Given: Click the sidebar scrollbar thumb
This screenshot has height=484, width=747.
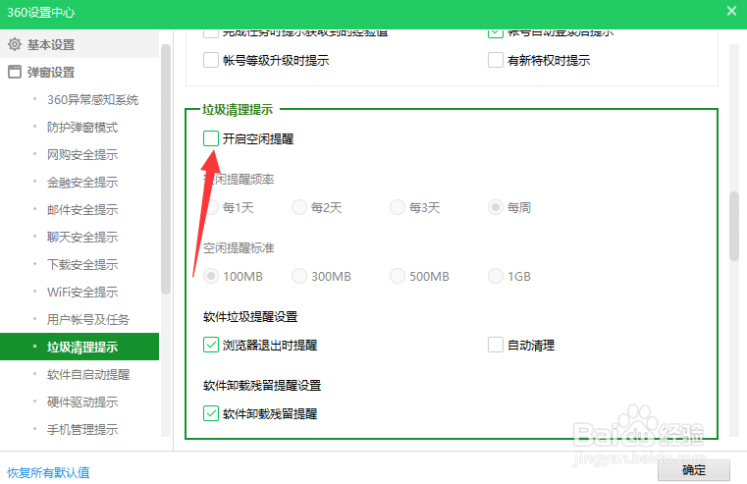Looking at the screenshot, I should click(x=165, y=169).
